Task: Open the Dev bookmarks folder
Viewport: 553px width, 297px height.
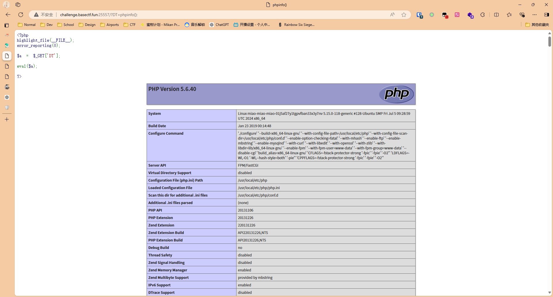Action: 47,25
